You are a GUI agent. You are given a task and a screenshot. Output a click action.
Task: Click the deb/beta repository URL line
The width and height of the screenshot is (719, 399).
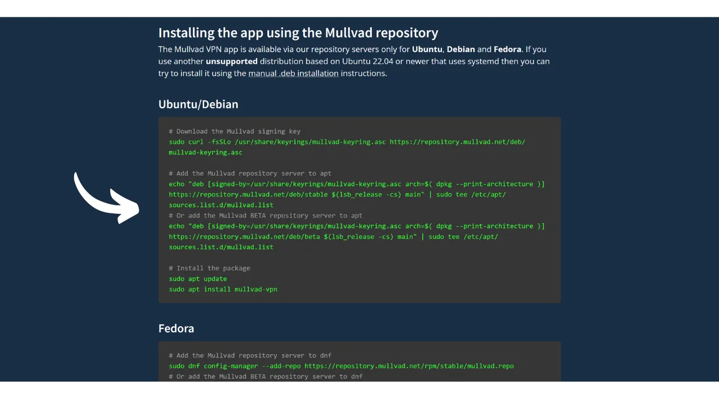pos(334,237)
